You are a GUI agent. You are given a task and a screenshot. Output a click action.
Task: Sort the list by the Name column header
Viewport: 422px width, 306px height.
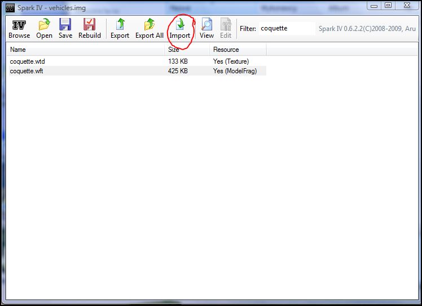[85, 50]
